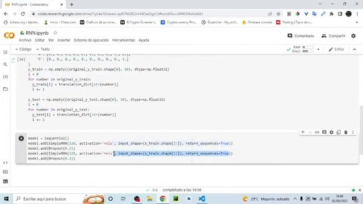Open the Editar mode dropdown
Screen dimensions: 363x204
pos(336,49)
